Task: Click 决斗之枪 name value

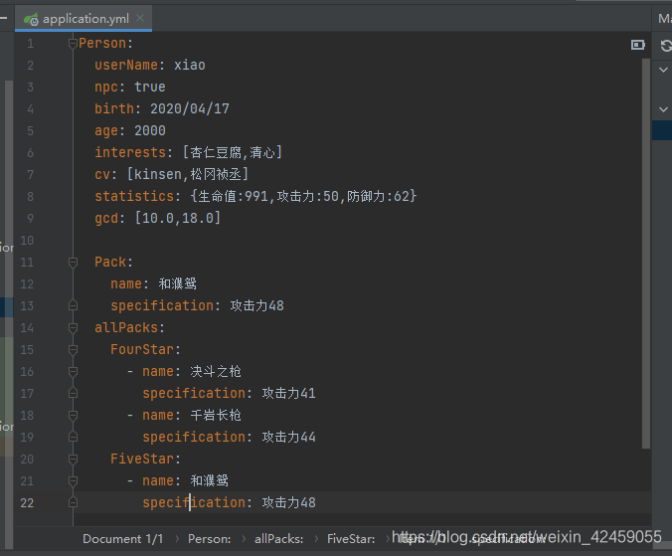Action: (216, 371)
